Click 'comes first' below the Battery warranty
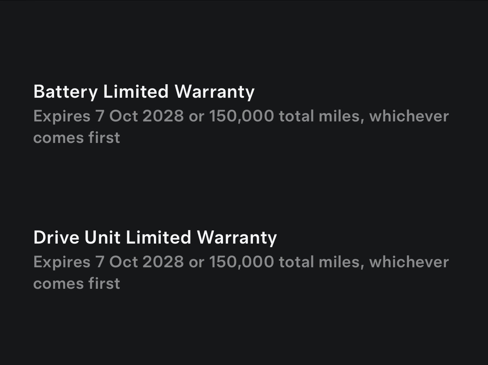The image size is (488, 365). (x=76, y=138)
